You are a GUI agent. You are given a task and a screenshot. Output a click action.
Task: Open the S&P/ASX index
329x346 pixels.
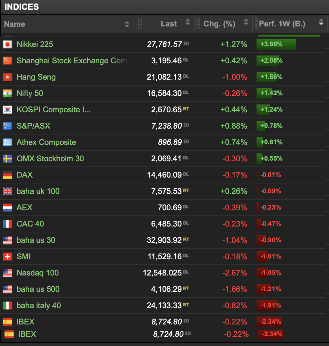click(34, 126)
